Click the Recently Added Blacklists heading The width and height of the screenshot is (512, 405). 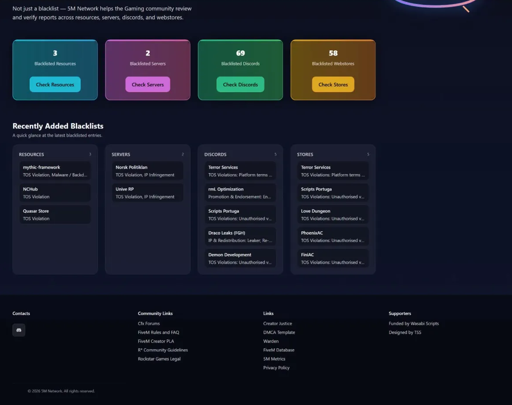click(58, 126)
